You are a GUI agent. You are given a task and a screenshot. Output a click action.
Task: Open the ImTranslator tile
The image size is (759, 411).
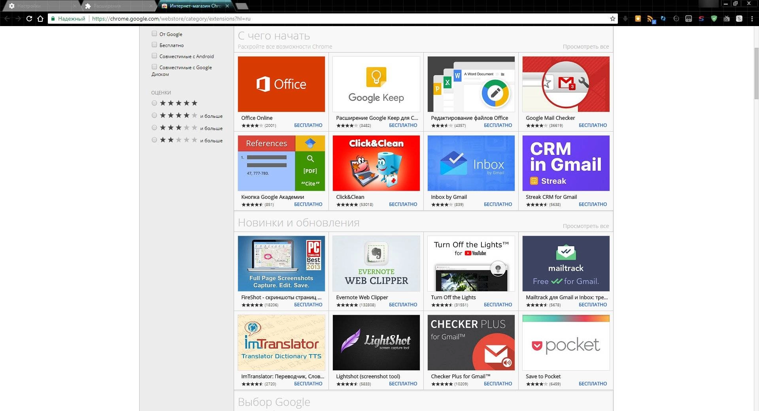point(281,343)
